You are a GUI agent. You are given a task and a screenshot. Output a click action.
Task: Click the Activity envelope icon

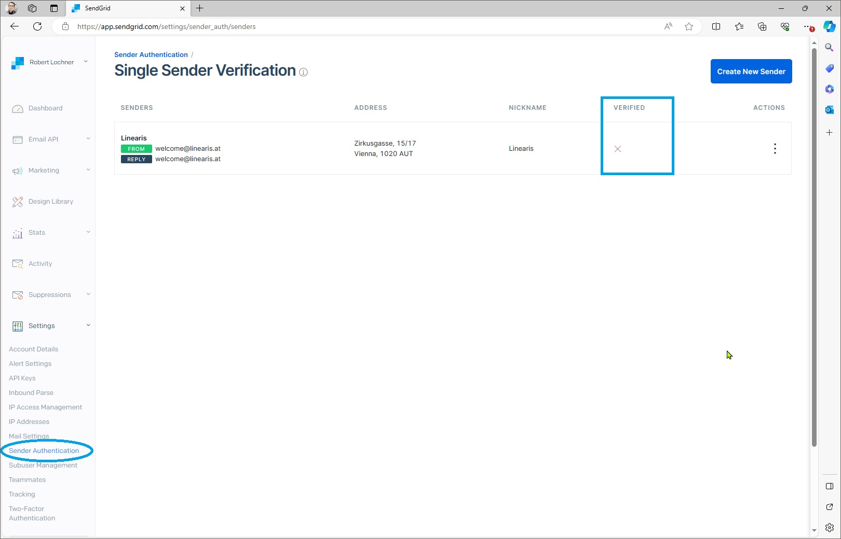pos(18,264)
